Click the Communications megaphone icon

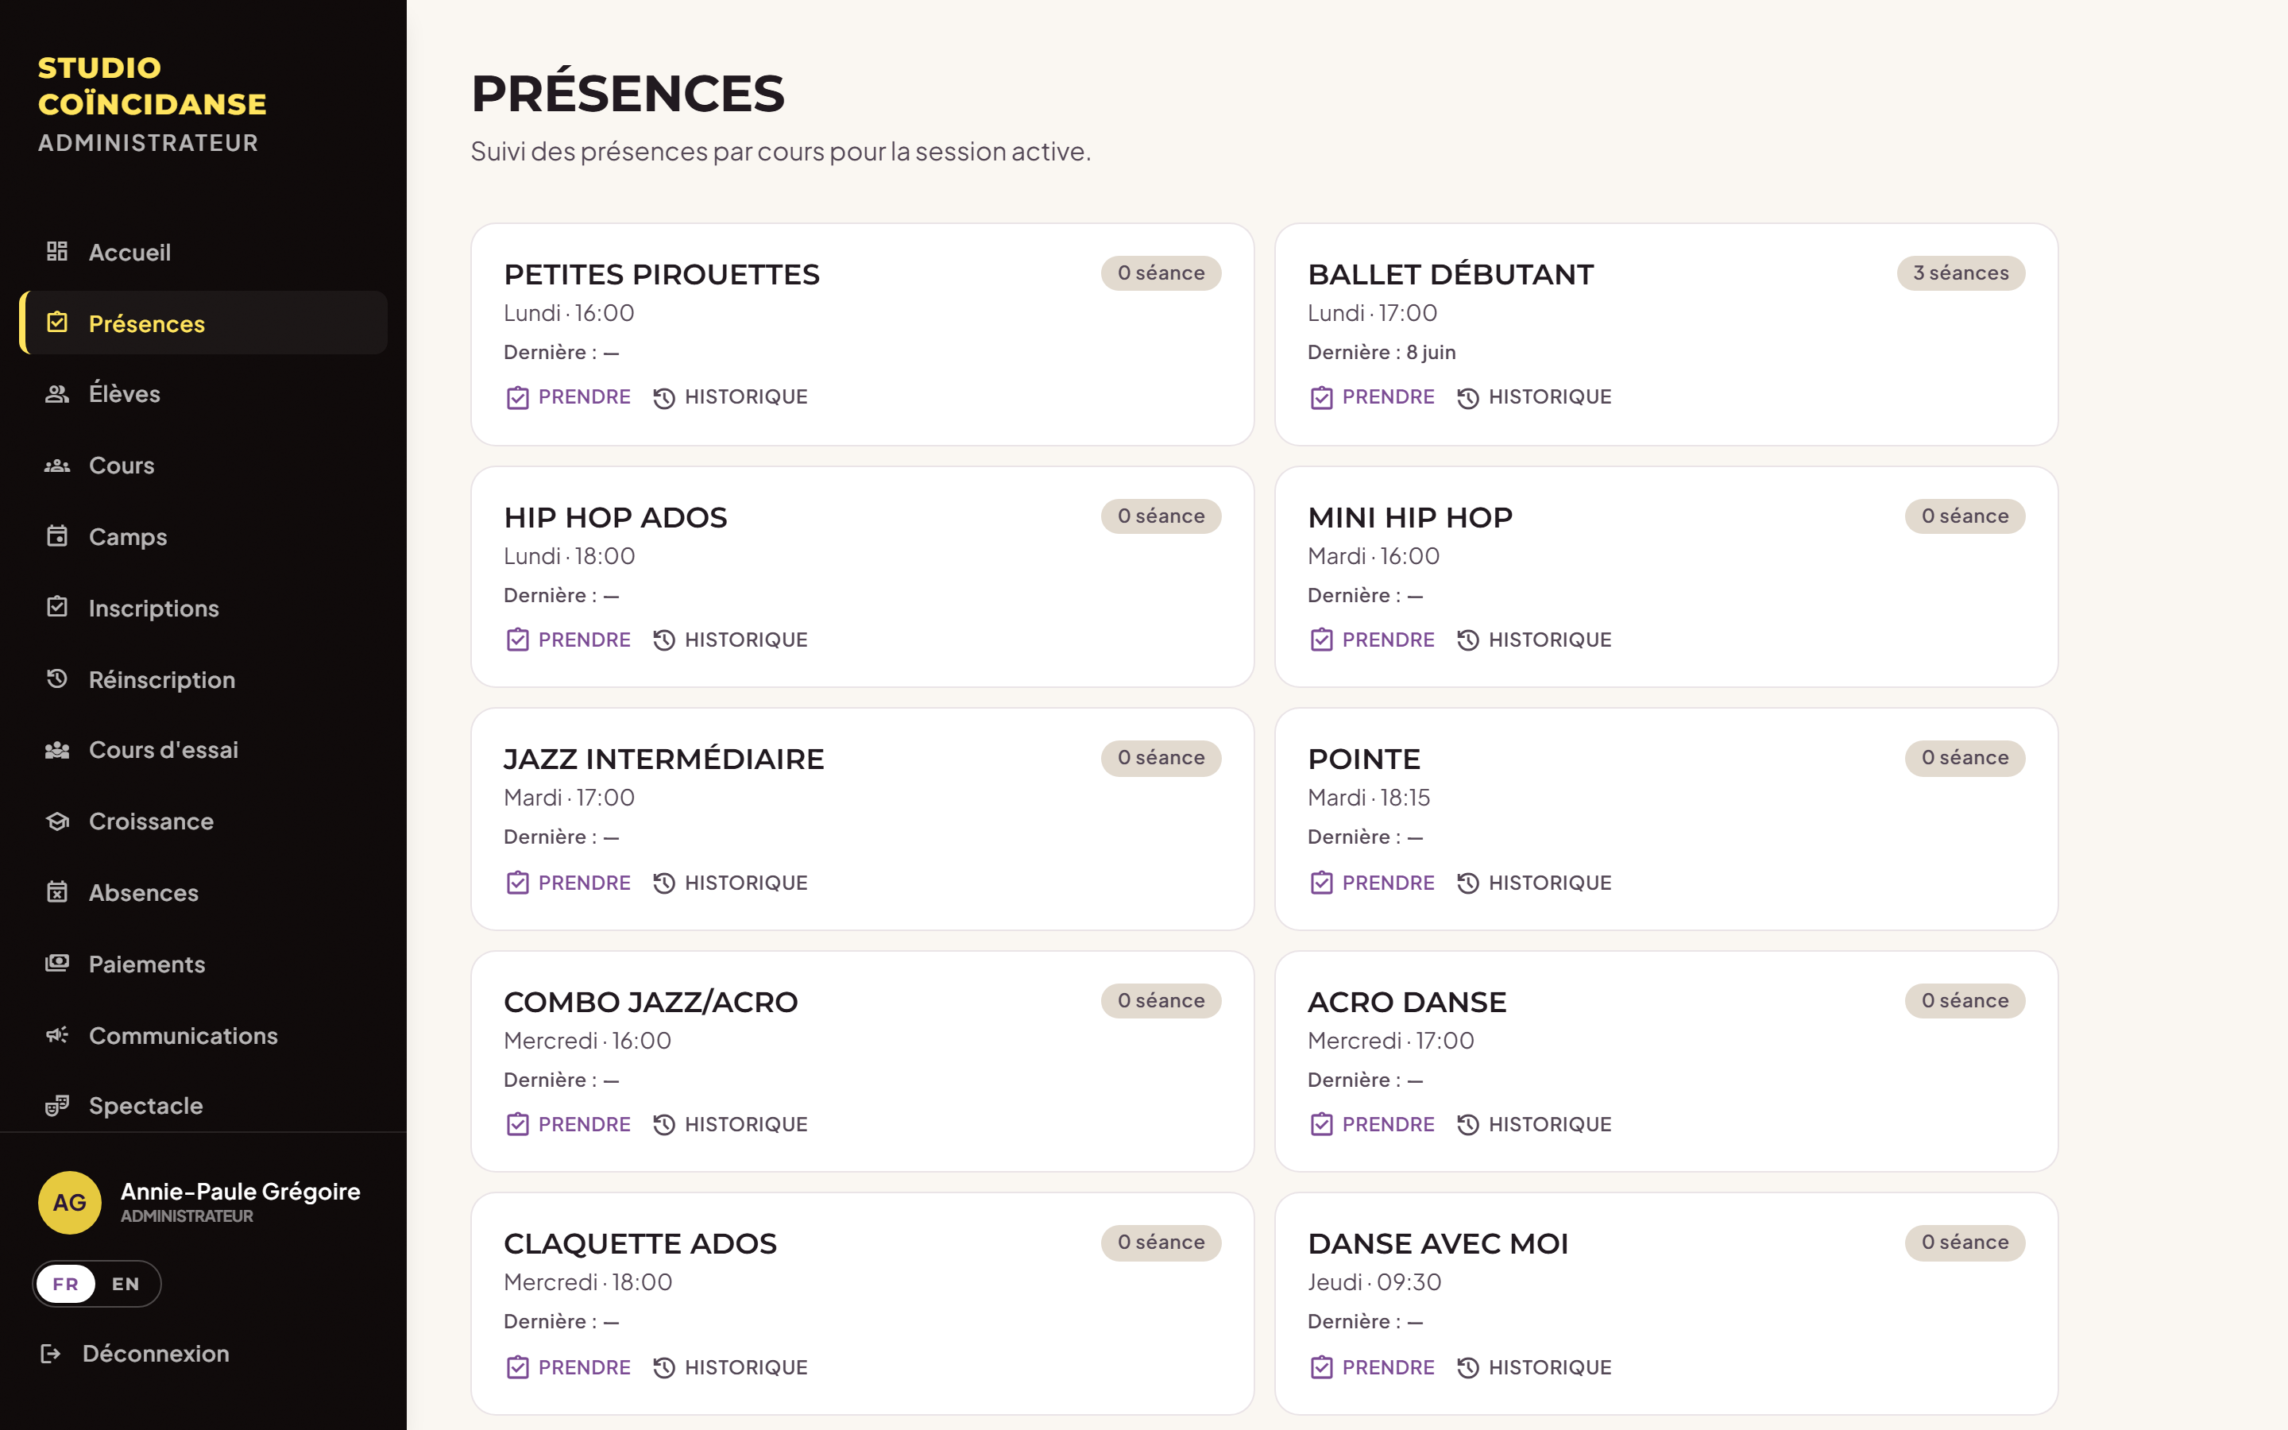coord(56,1034)
